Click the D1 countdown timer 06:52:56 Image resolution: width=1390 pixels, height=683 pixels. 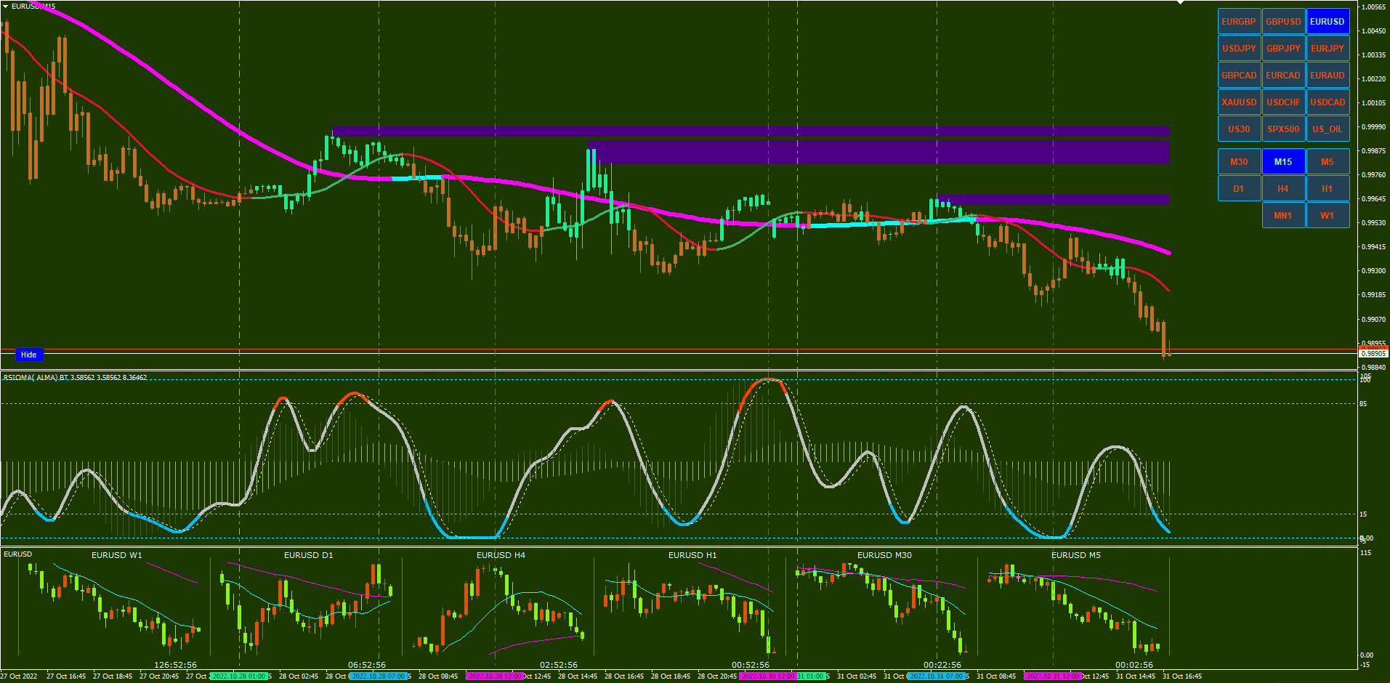click(x=367, y=665)
